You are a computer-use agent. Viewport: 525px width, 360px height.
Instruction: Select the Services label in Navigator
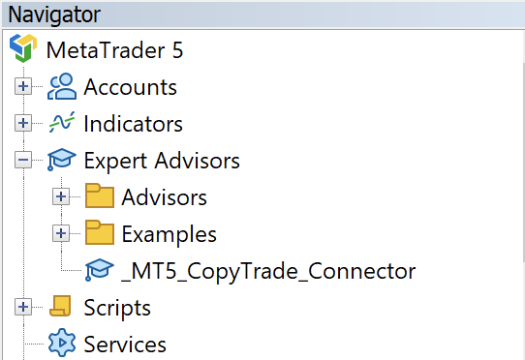click(125, 345)
